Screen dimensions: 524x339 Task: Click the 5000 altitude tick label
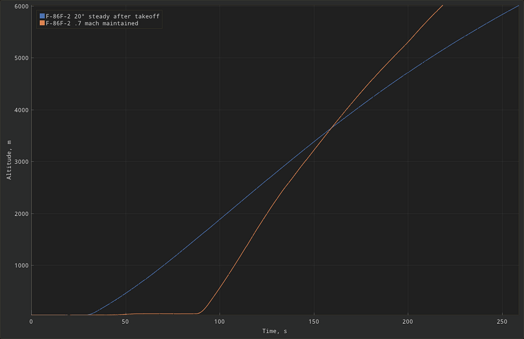click(x=21, y=58)
